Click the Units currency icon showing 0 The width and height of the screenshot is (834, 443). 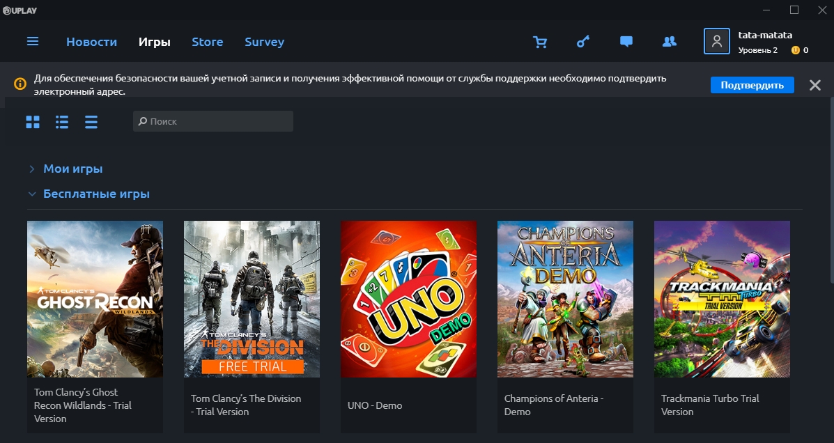point(795,50)
